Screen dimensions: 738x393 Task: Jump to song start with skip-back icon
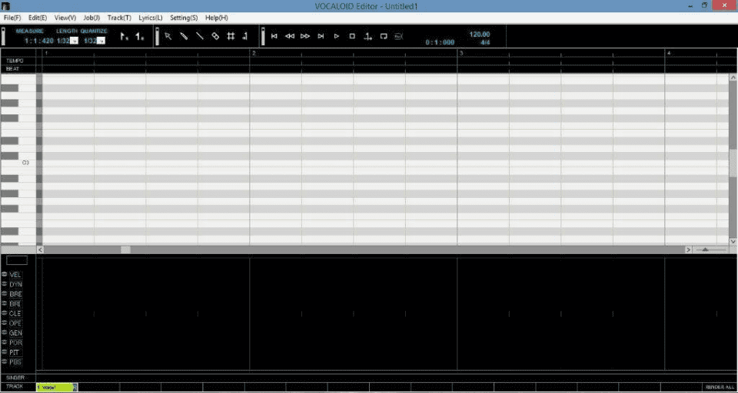click(x=274, y=36)
